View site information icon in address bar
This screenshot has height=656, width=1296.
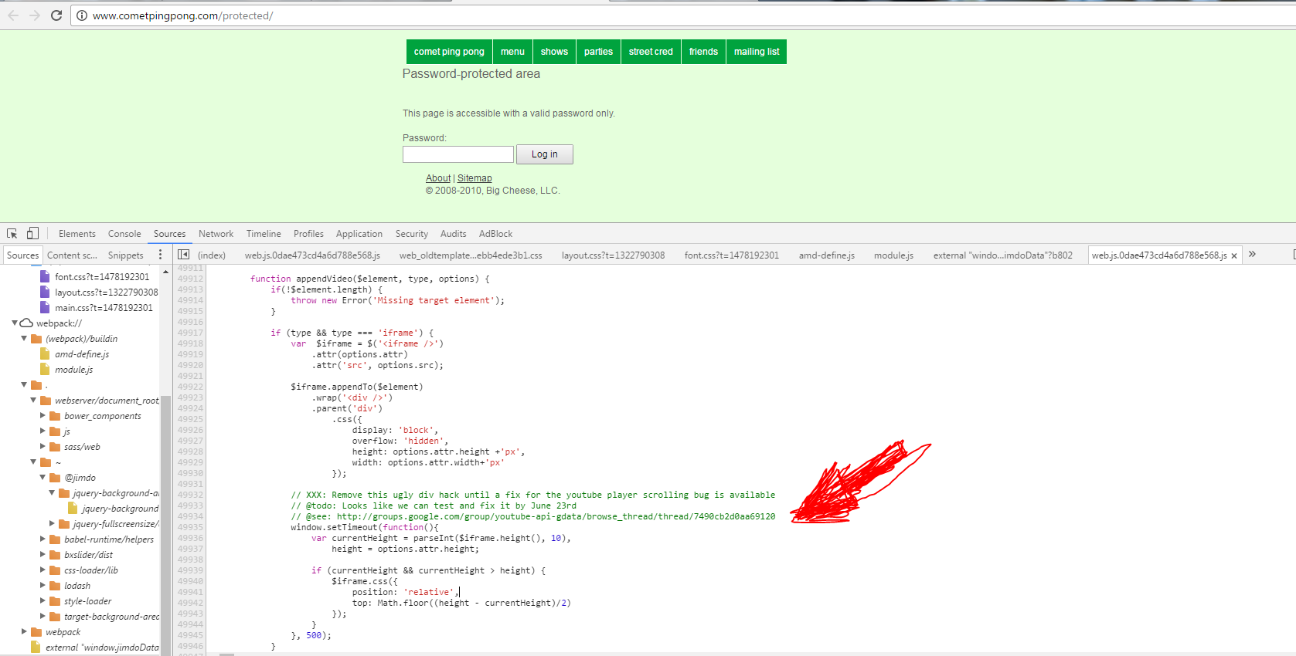point(82,15)
